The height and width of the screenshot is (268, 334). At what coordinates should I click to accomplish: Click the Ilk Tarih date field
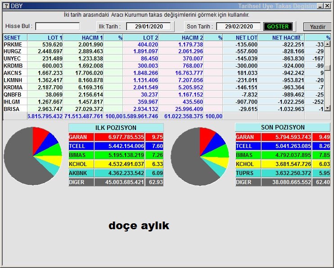tap(148, 27)
